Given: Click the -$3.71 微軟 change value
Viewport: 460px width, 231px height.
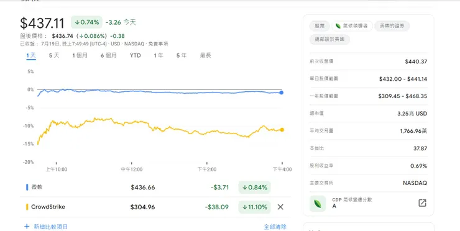Looking at the screenshot, I should (x=219, y=188).
